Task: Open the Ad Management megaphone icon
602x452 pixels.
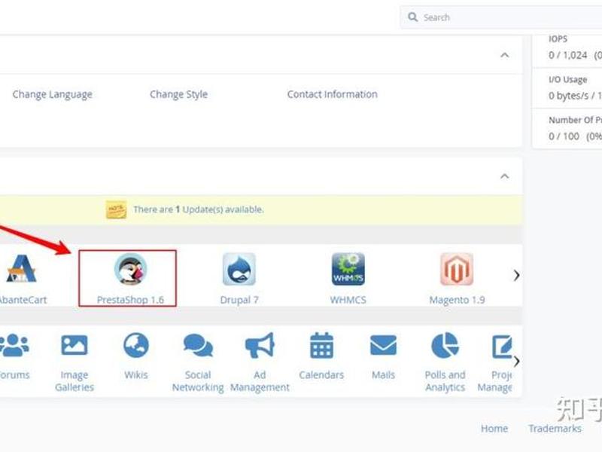Action: [x=260, y=345]
